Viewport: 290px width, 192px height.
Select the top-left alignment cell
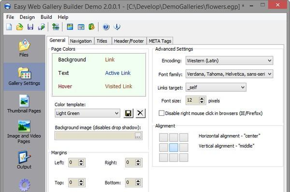coord(163,137)
